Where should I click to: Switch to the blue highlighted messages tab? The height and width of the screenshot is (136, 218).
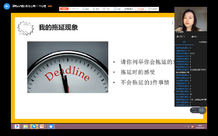(184, 42)
